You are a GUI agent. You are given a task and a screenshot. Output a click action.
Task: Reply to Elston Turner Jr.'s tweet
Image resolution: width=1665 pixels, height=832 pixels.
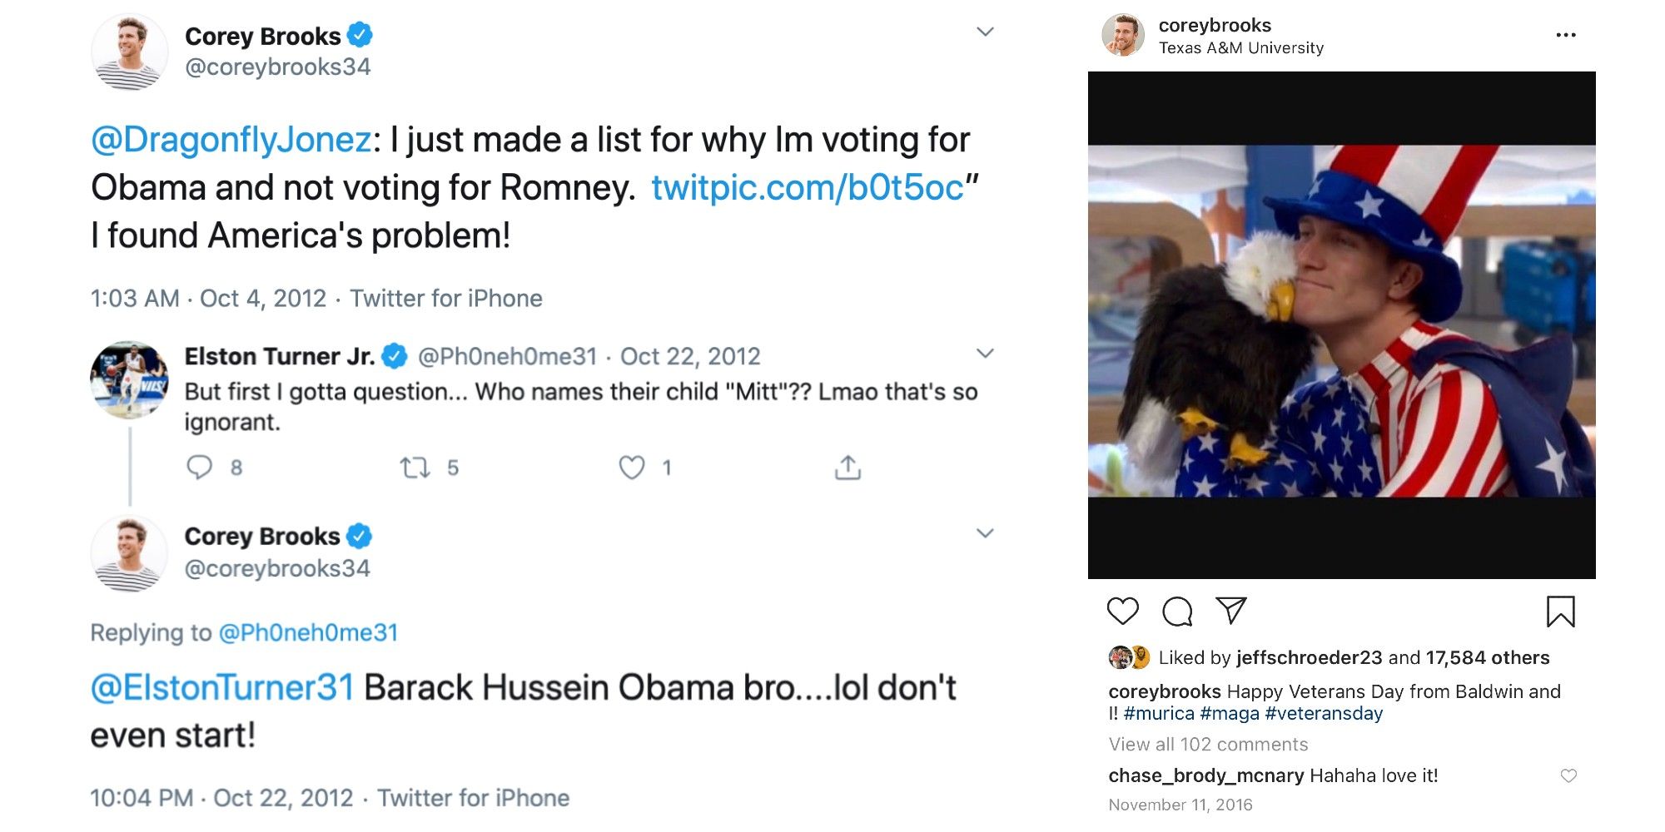pos(201,468)
